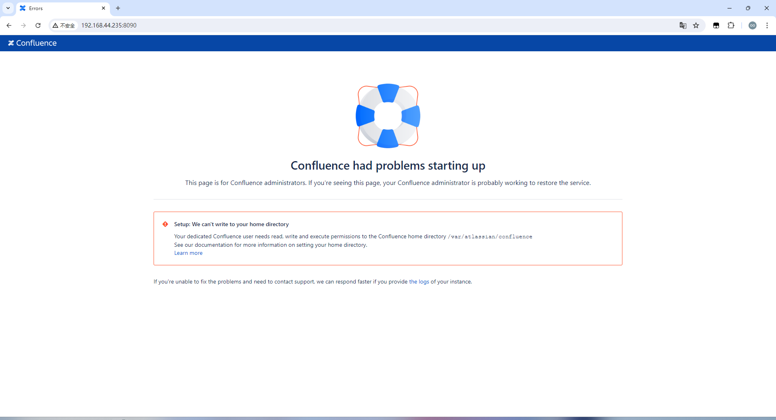The height and width of the screenshot is (420, 776).
Task: Open Chrome three-dot menu
Action: (767, 25)
